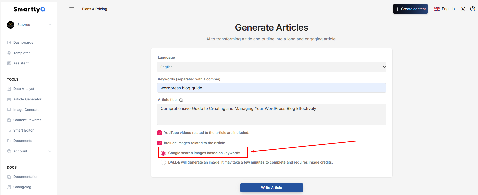The height and width of the screenshot is (195, 478).
Task: Open Data Analyst tool
Action: (x=24, y=89)
